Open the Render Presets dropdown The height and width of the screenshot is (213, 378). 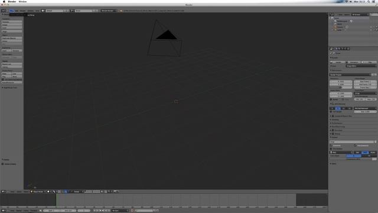click(350, 75)
